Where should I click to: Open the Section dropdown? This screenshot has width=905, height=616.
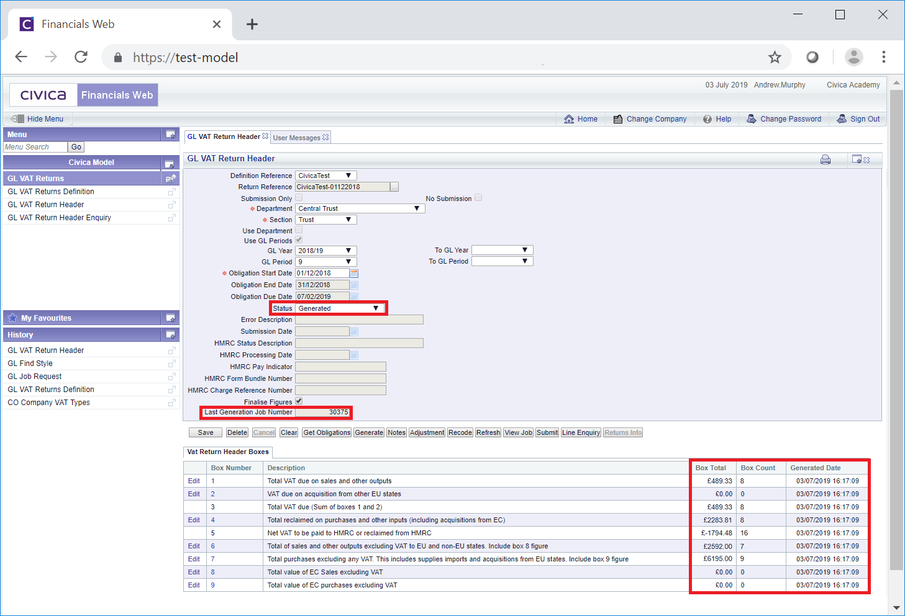(x=326, y=220)
